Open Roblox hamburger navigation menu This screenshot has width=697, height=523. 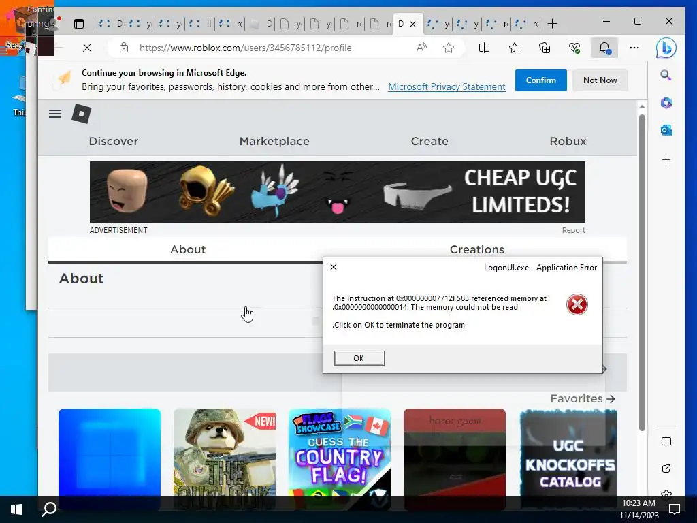55,114
